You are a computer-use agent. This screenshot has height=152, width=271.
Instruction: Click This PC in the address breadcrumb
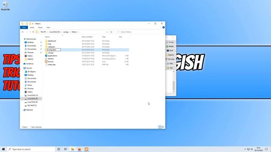[43, 32]
